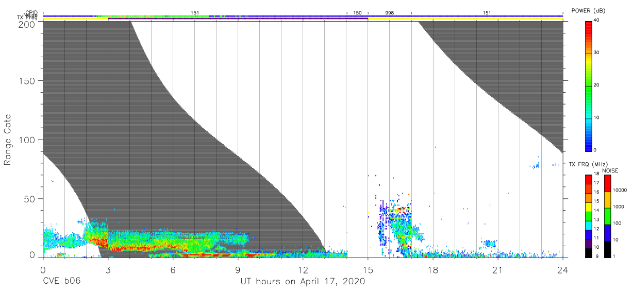
Task: Select the 40 label on POWER colorbar
Action: [x=597, y=20]
